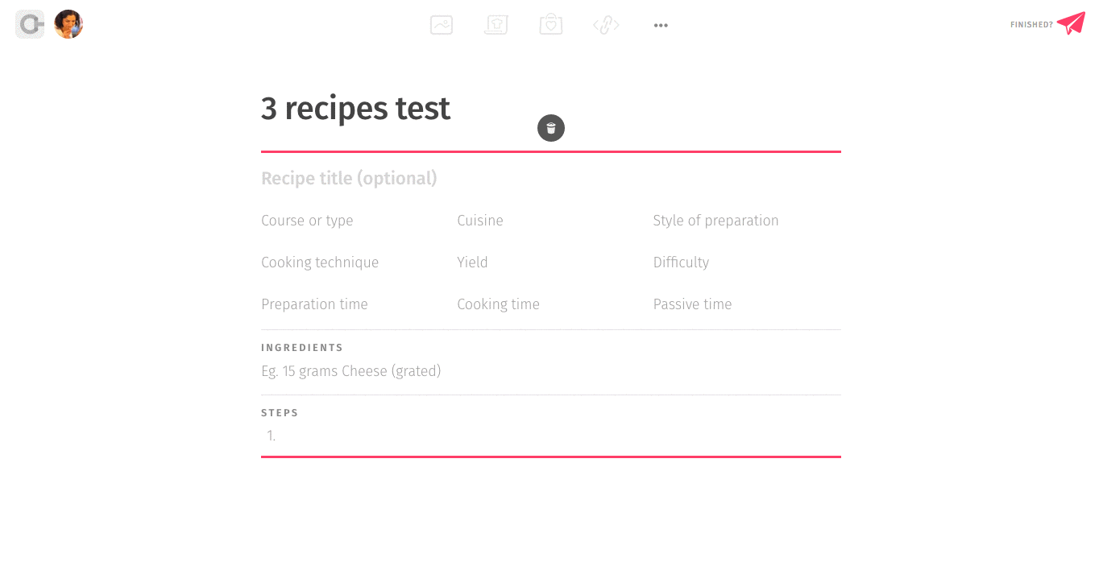Add a recipe block via chef hat icon
The width and height of the screenshot is (1099, 562).
tap(496, 25)
